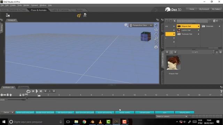The image size is (223, 125).
Task: Open Google Chrome from taskbar
Action: 84,122
